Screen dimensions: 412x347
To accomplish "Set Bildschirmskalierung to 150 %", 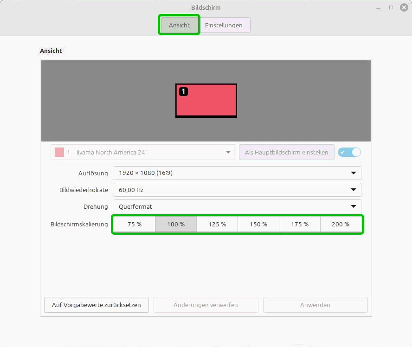I will (x=258, y=224).
